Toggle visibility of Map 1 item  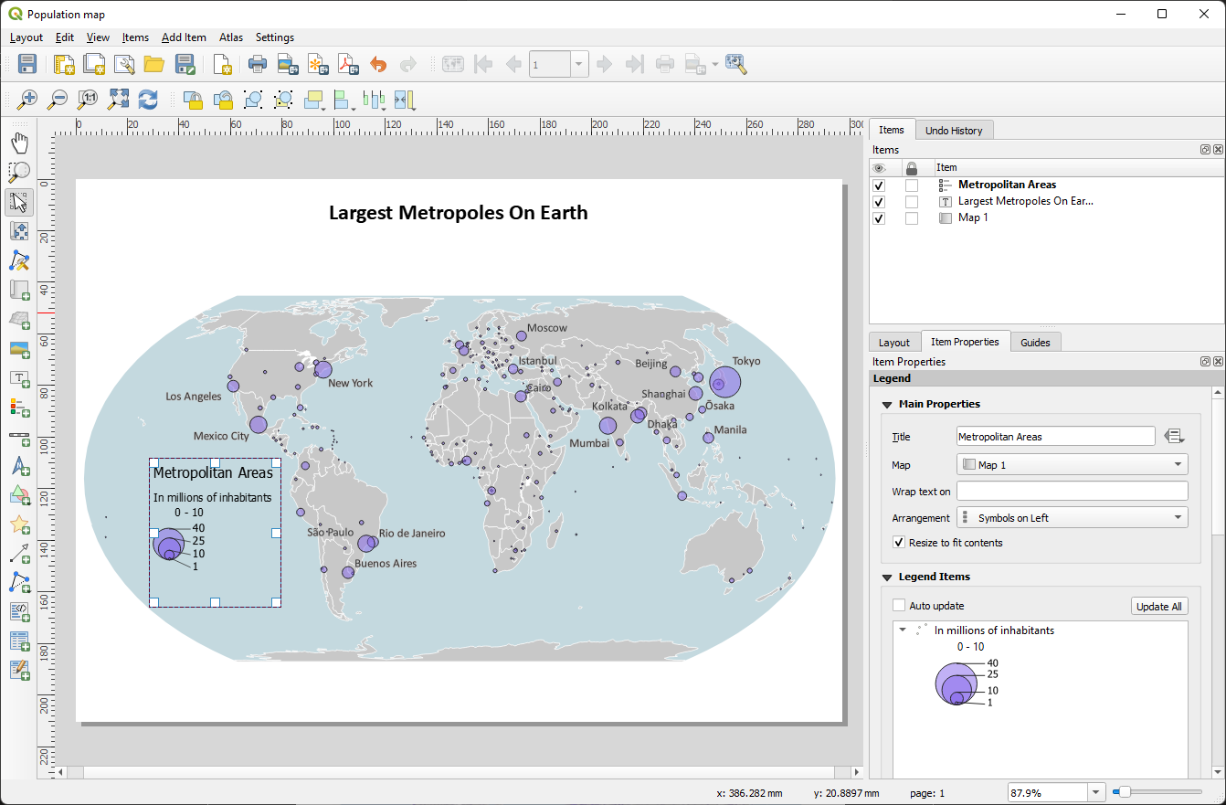point(879,218)
